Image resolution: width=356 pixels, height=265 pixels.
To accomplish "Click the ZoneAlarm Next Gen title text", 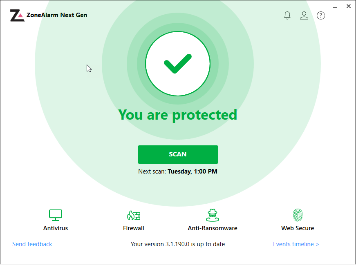I will tap(57, 15).
